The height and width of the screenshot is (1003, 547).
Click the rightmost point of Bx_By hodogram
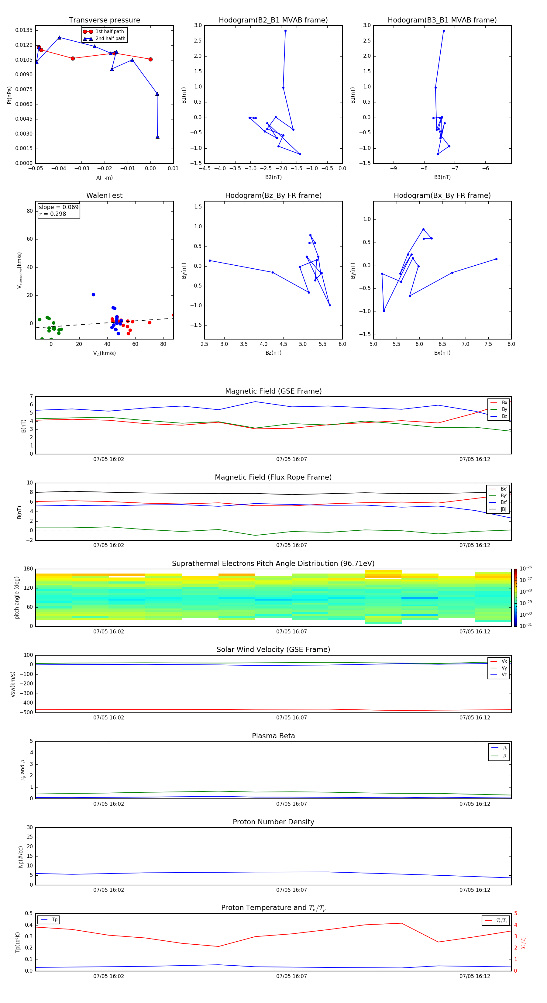[x=496, y=259]
